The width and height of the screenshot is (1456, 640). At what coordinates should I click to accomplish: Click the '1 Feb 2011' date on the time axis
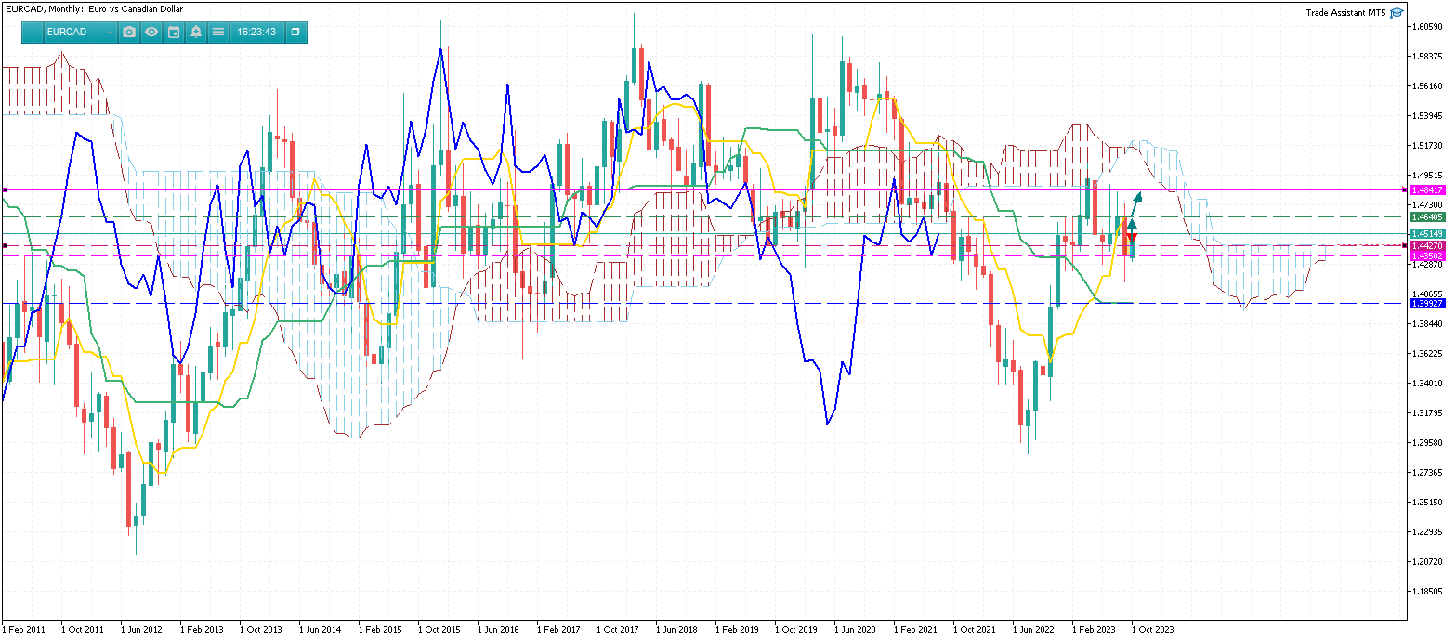24,629
